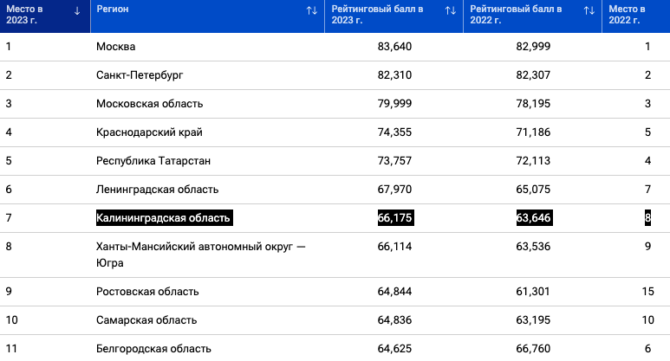
Task: Click the 66,760 score value
Action: (533, 349)
